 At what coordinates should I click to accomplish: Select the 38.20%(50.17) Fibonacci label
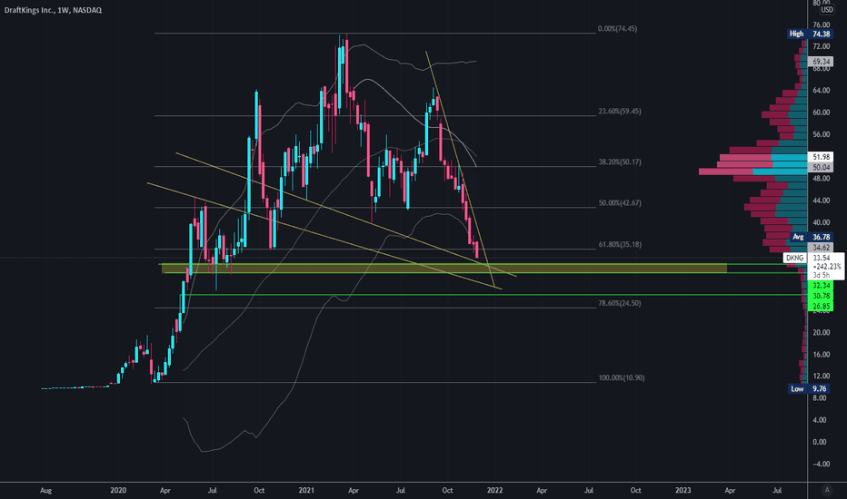(620, 161)
